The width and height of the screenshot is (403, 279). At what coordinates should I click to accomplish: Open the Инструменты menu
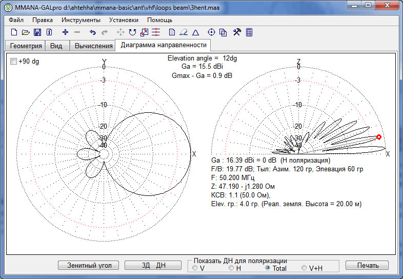[81, 20]
